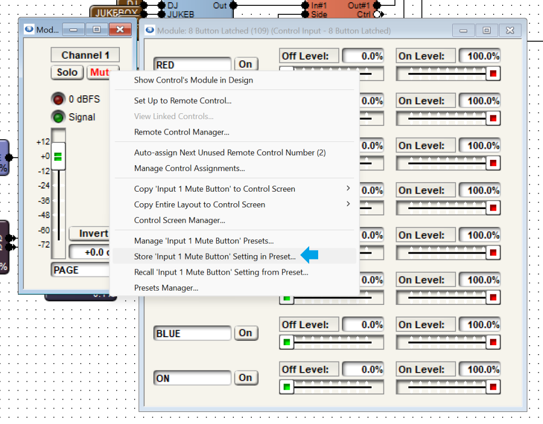Choose Set Up to Remote Control option
543x424 pixels.
click(182, 101)
